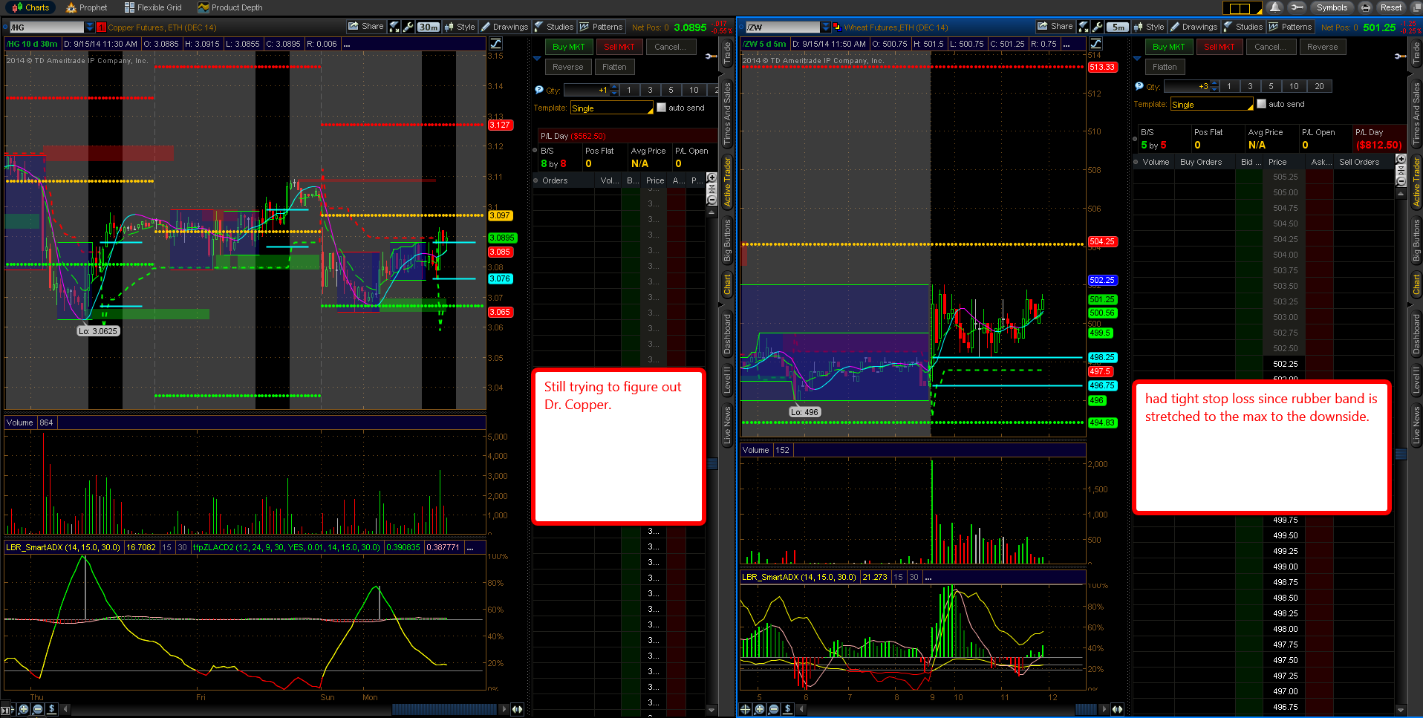This screenshot has width=1423, height=718.
Task: Click Sell MKT for copper
Action: [619, 47]
